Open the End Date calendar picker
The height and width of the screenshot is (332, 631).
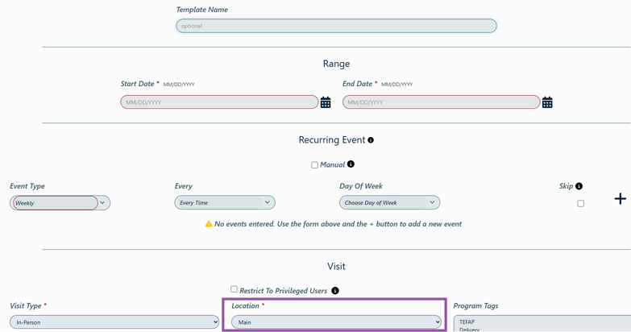coord(547,102)
